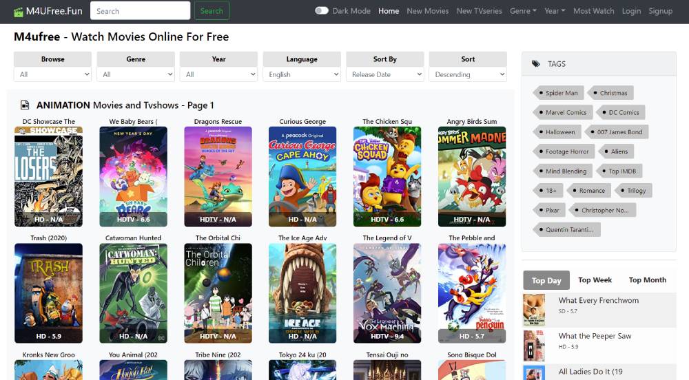The image size is (689, 380).
Task: Open the Curious George Cape Ahoy poster
Action: tap(302, 177)
